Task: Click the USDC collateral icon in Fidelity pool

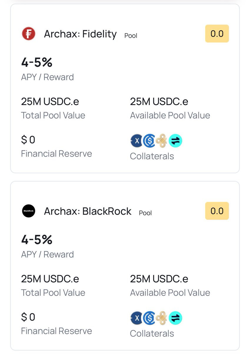Action: (149, 141)
